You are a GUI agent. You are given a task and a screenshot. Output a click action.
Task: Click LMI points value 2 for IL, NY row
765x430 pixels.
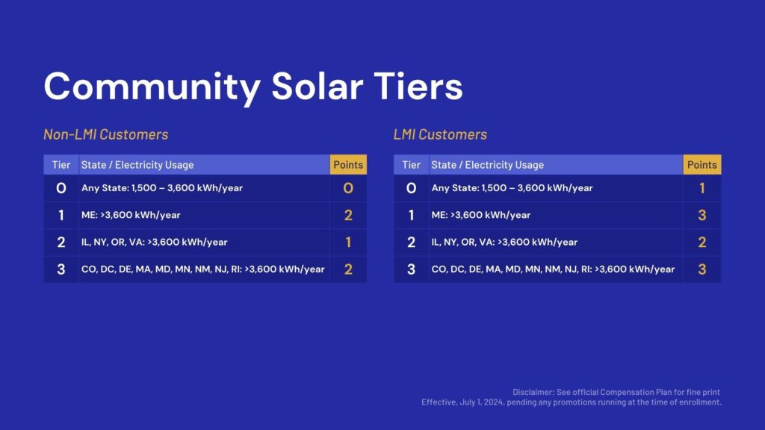pos(702,243)
